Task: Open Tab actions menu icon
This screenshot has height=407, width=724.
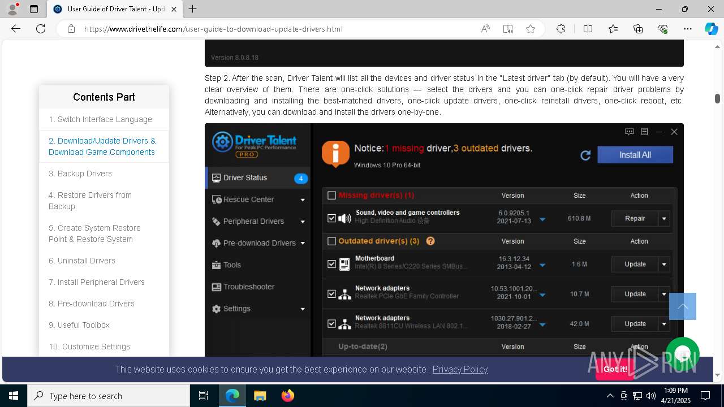Action: point(34,9)
